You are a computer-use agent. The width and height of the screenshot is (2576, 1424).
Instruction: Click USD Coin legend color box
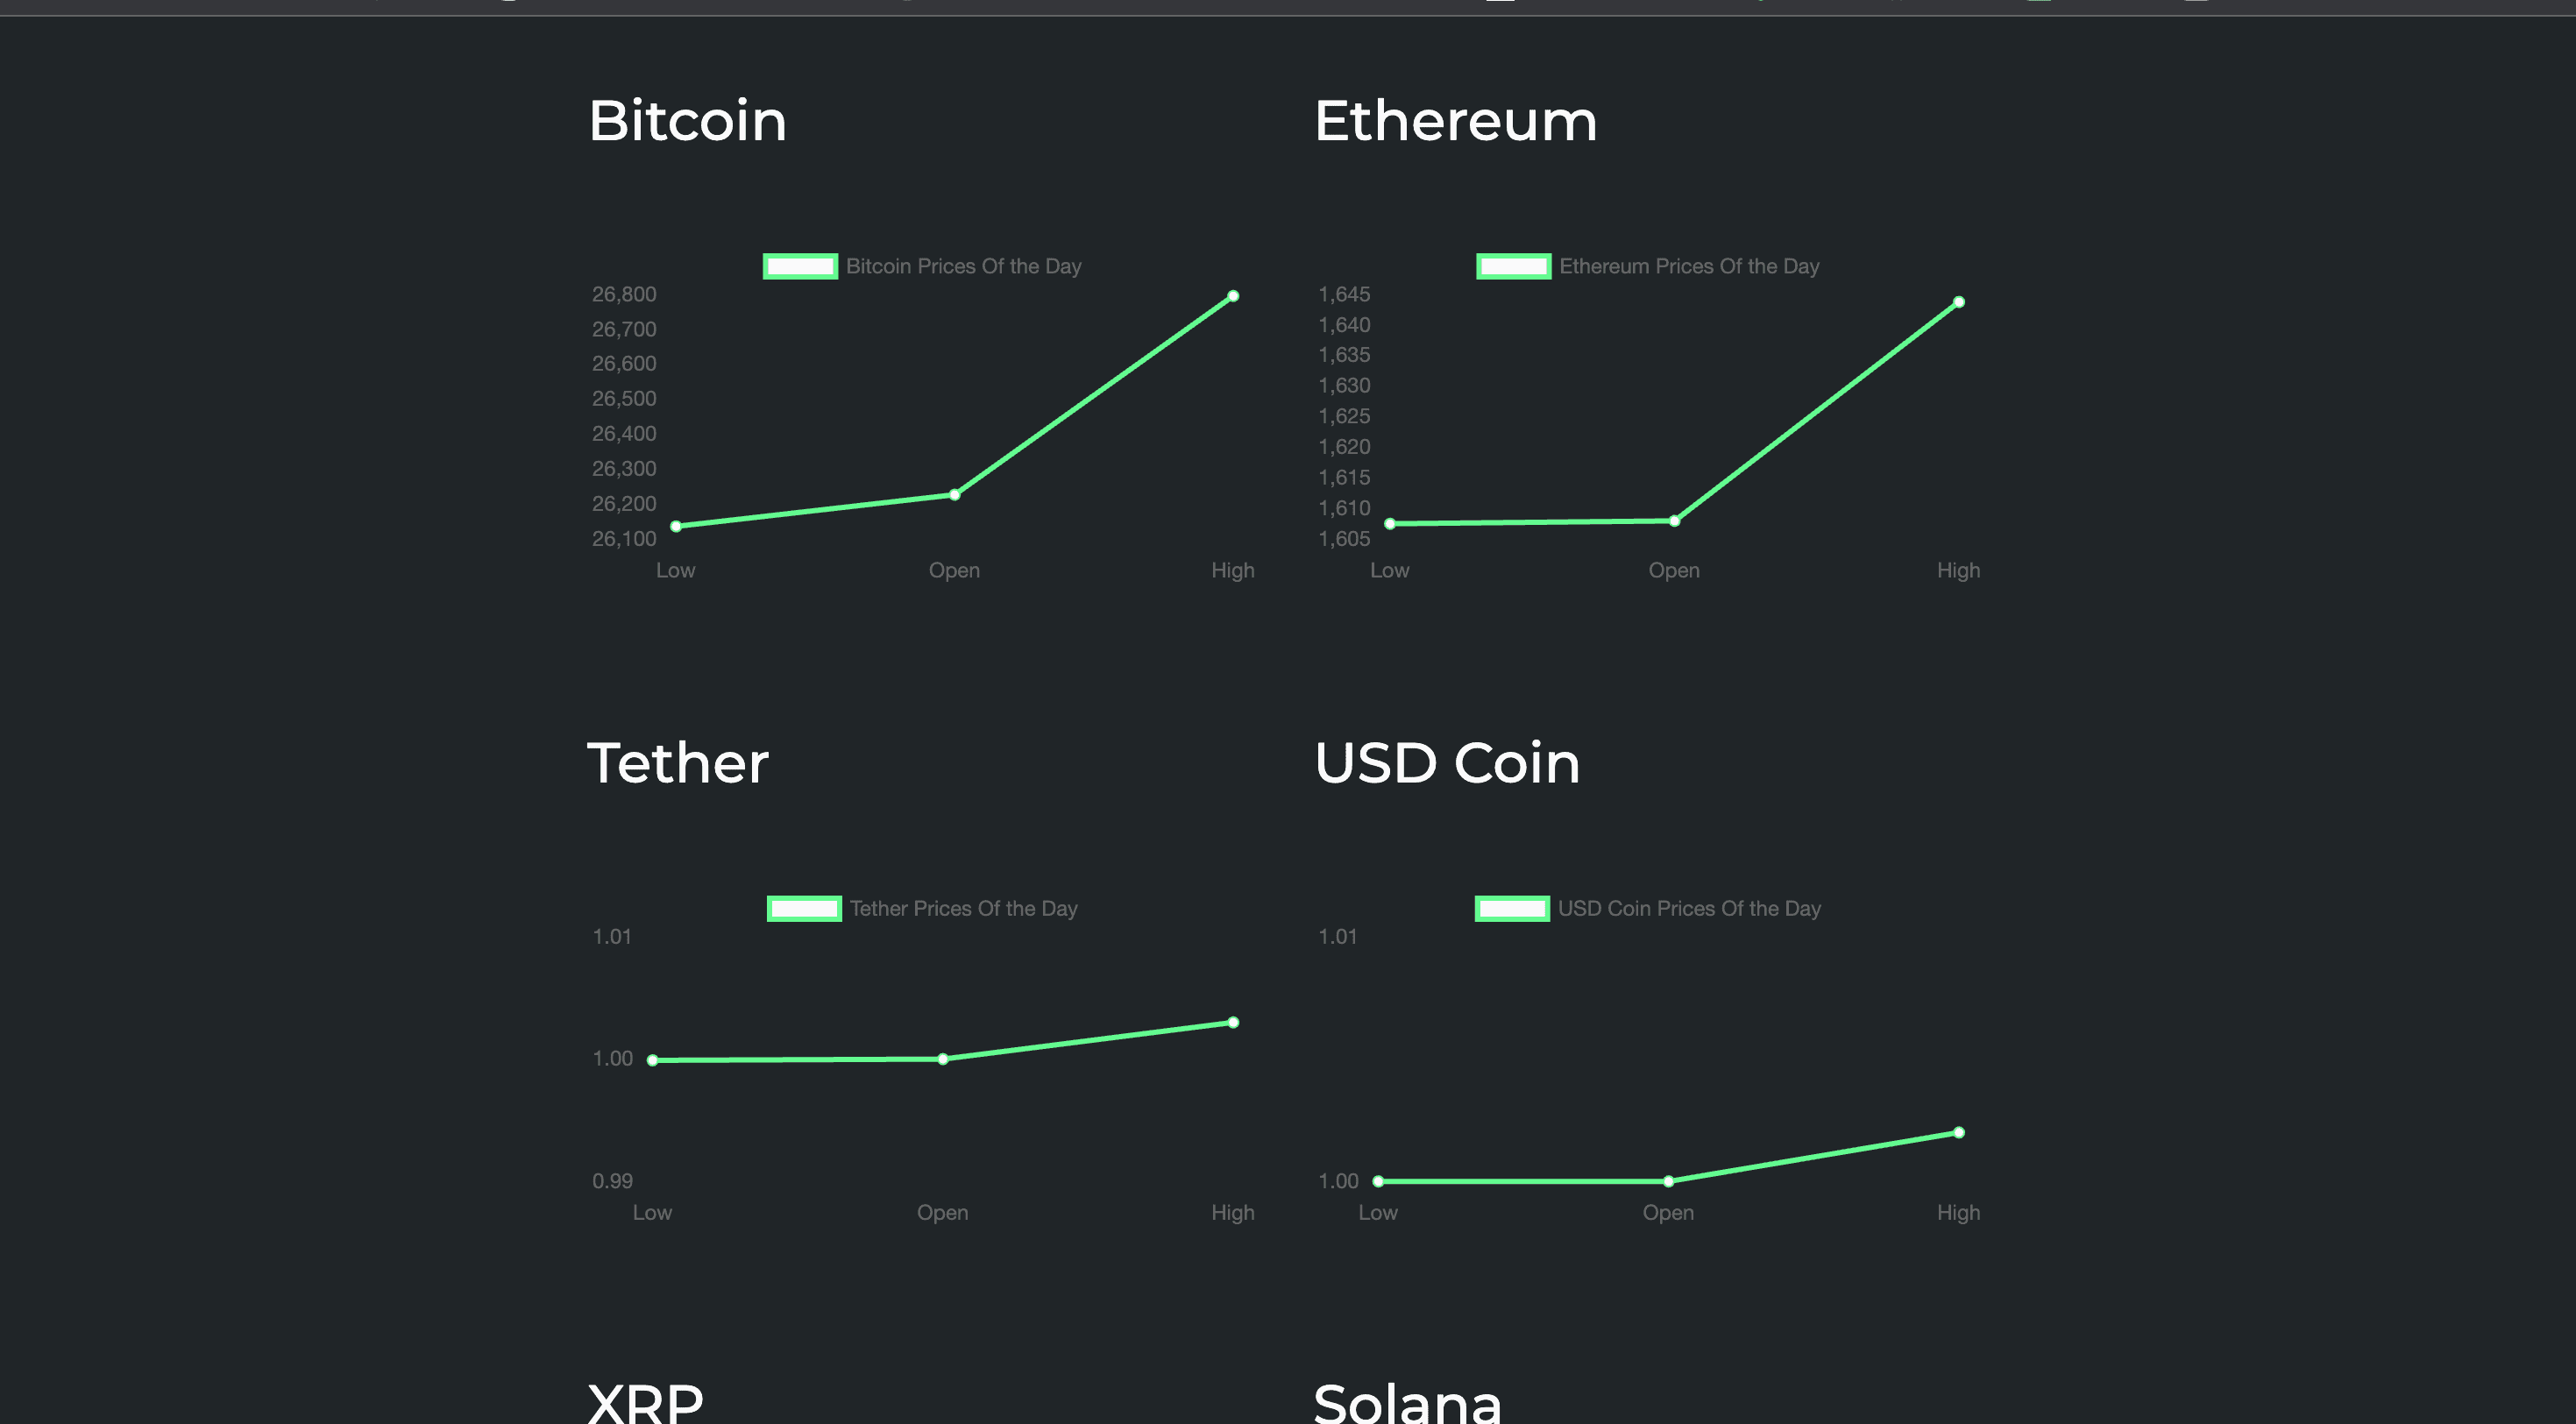click(1512, 908)
